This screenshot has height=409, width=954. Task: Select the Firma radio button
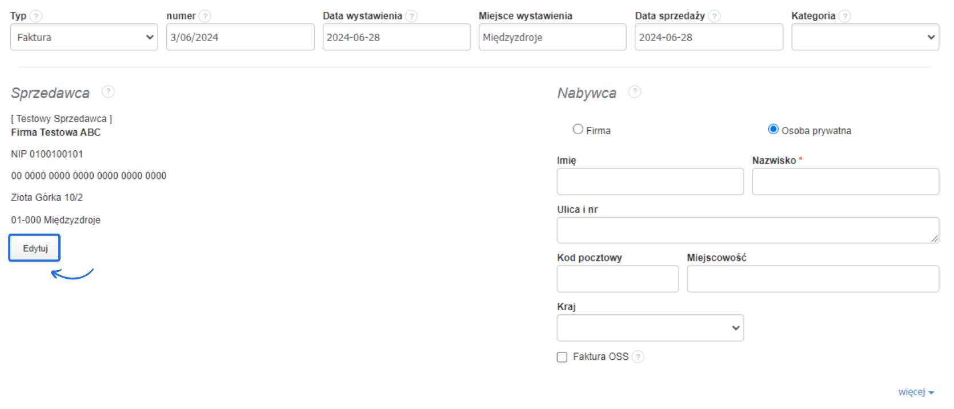578,130
